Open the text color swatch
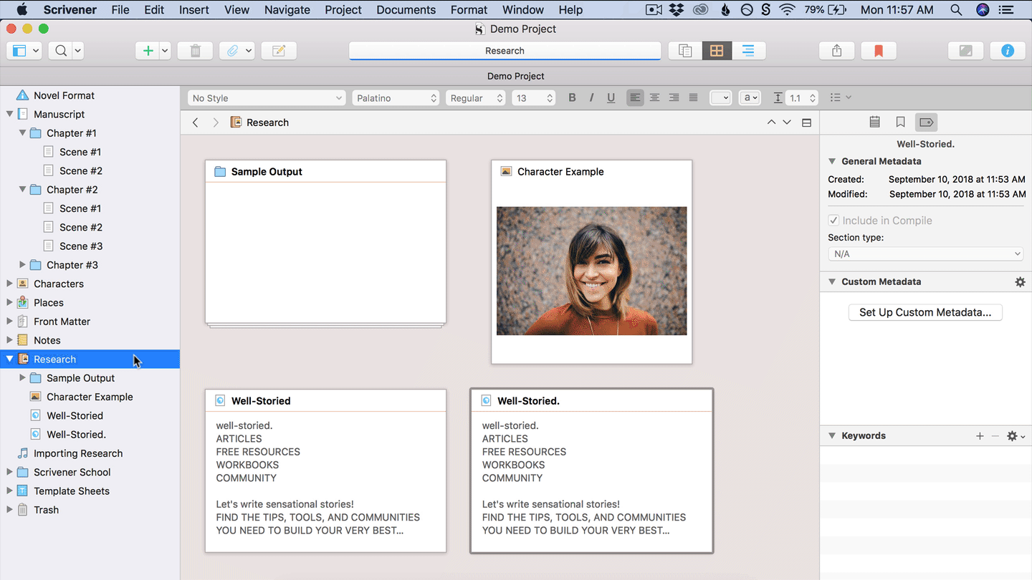 [720, 98]
